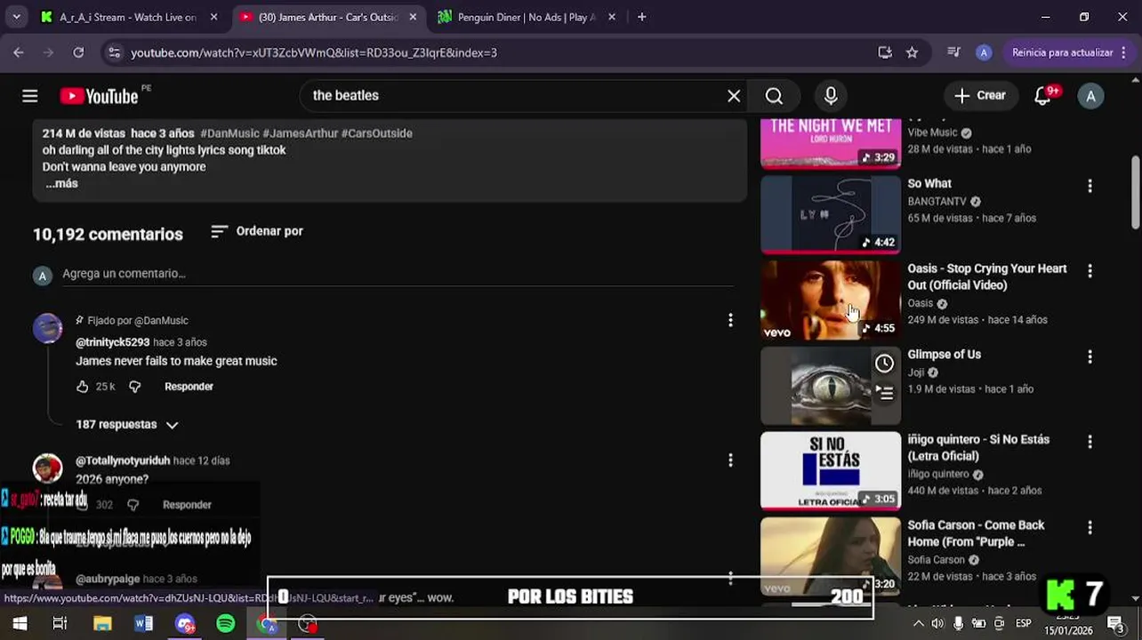Click Agrega un comentario field
The image size is (1142, 640).
(398, 274)
